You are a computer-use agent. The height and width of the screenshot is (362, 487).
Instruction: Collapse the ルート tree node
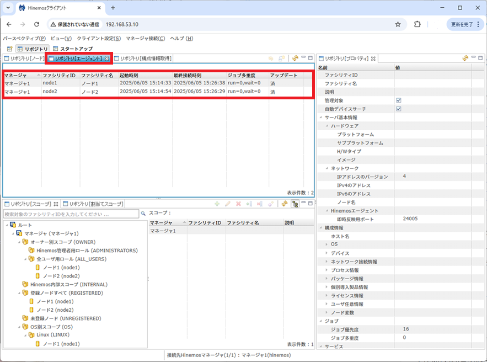click(x=7, y=225)
